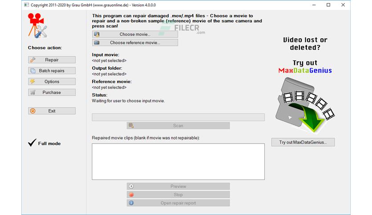This screenshot has width=372, height=215.
Task: Click the documents icon on Batch repairs
Action: pos(33,71)
